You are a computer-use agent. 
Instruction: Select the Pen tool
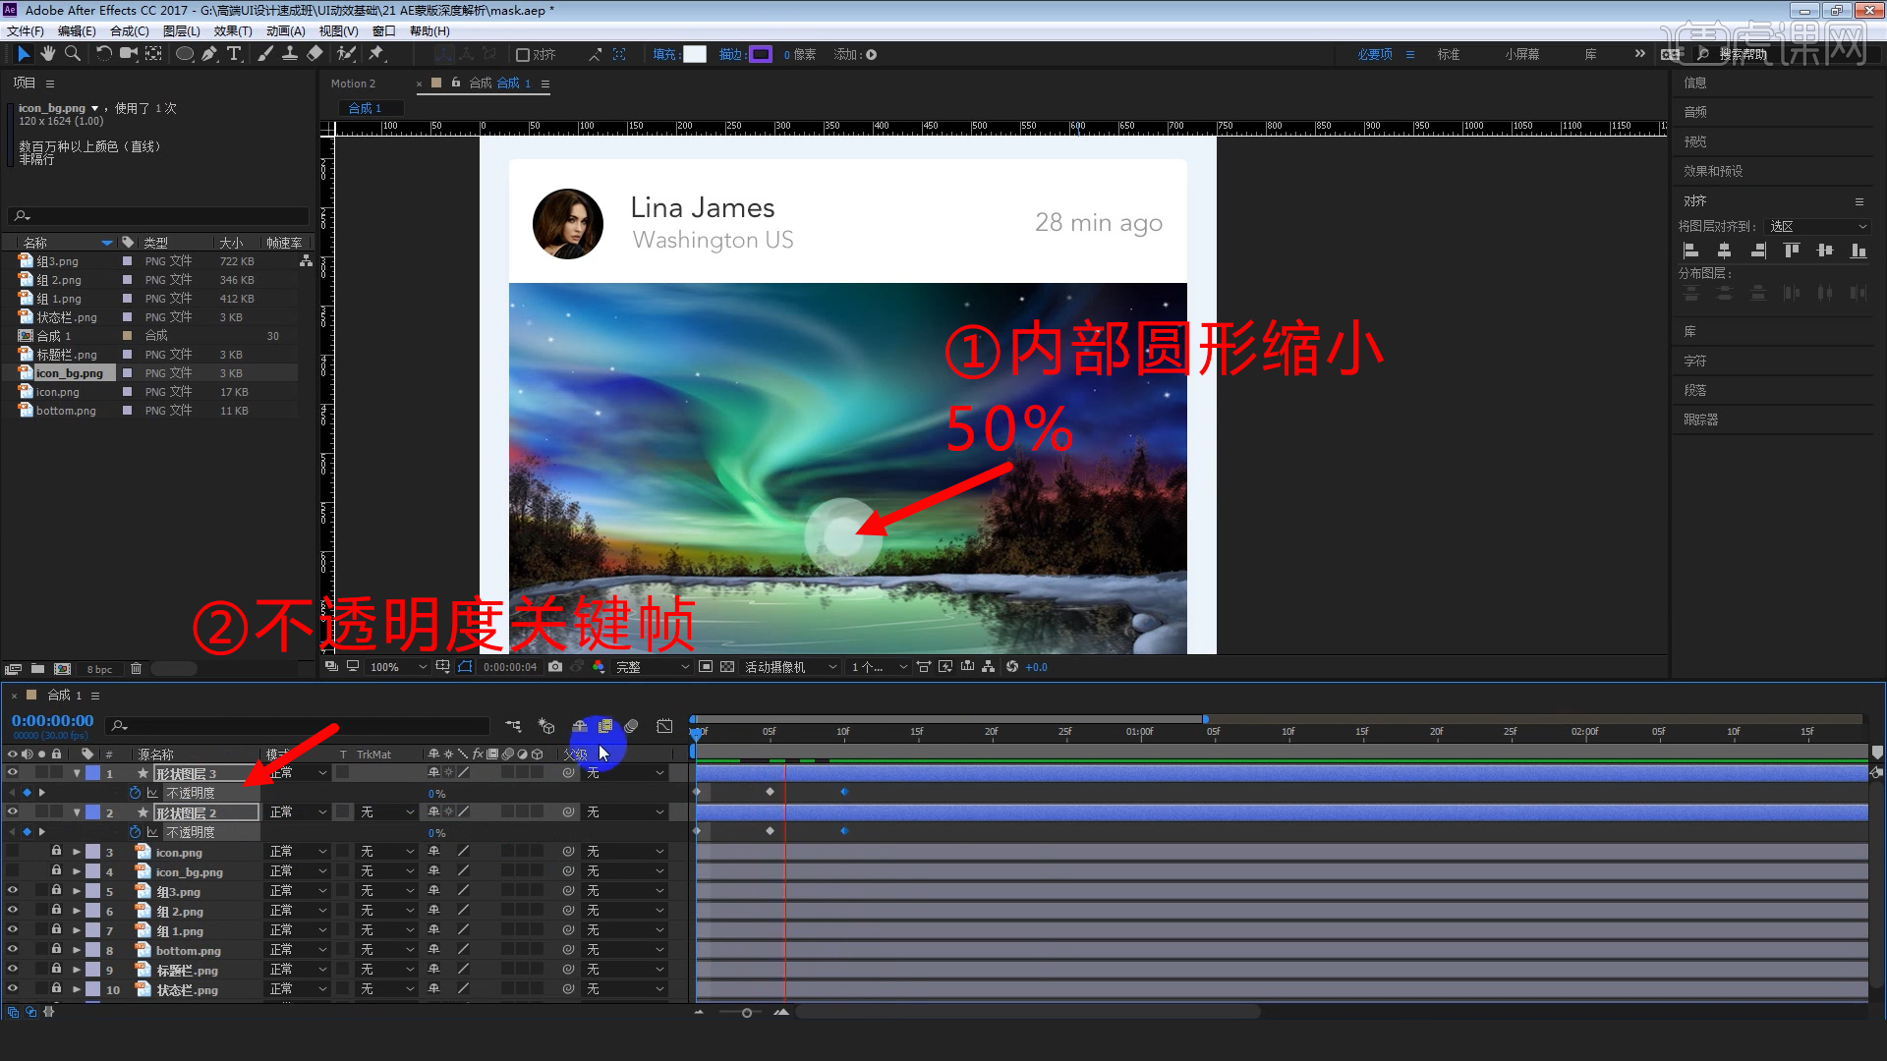point(209,54)
